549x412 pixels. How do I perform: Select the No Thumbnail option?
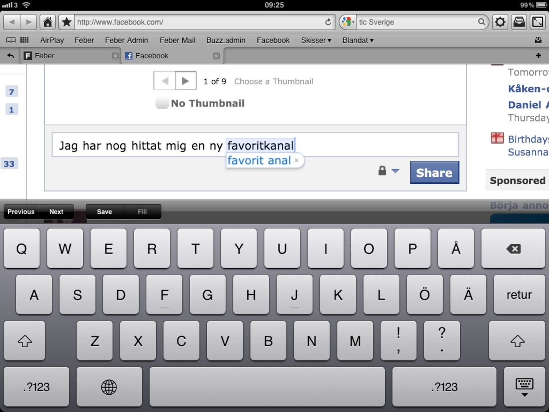[x=162, y=103]
